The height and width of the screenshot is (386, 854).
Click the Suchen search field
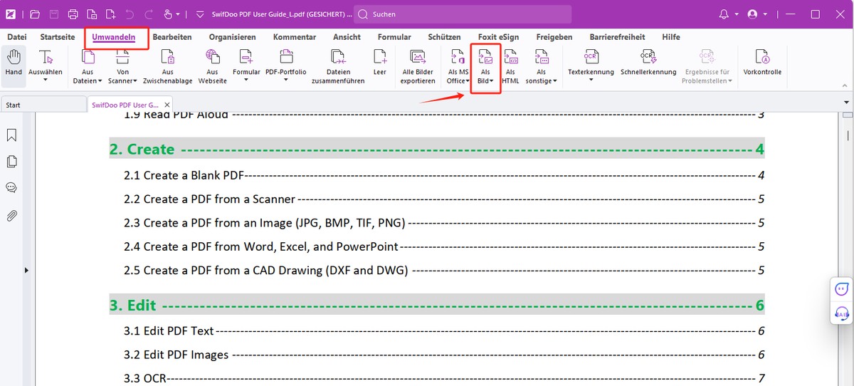(x=463, y=14)
